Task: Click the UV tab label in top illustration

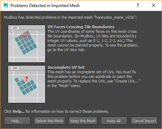Action: pyautogui.click(x=15, y=28)
